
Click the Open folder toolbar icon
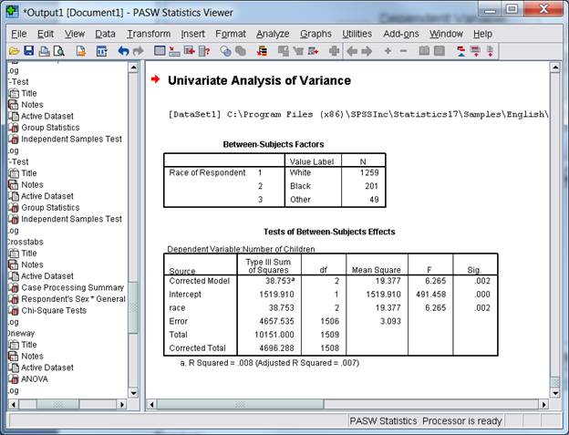point(15,51)
